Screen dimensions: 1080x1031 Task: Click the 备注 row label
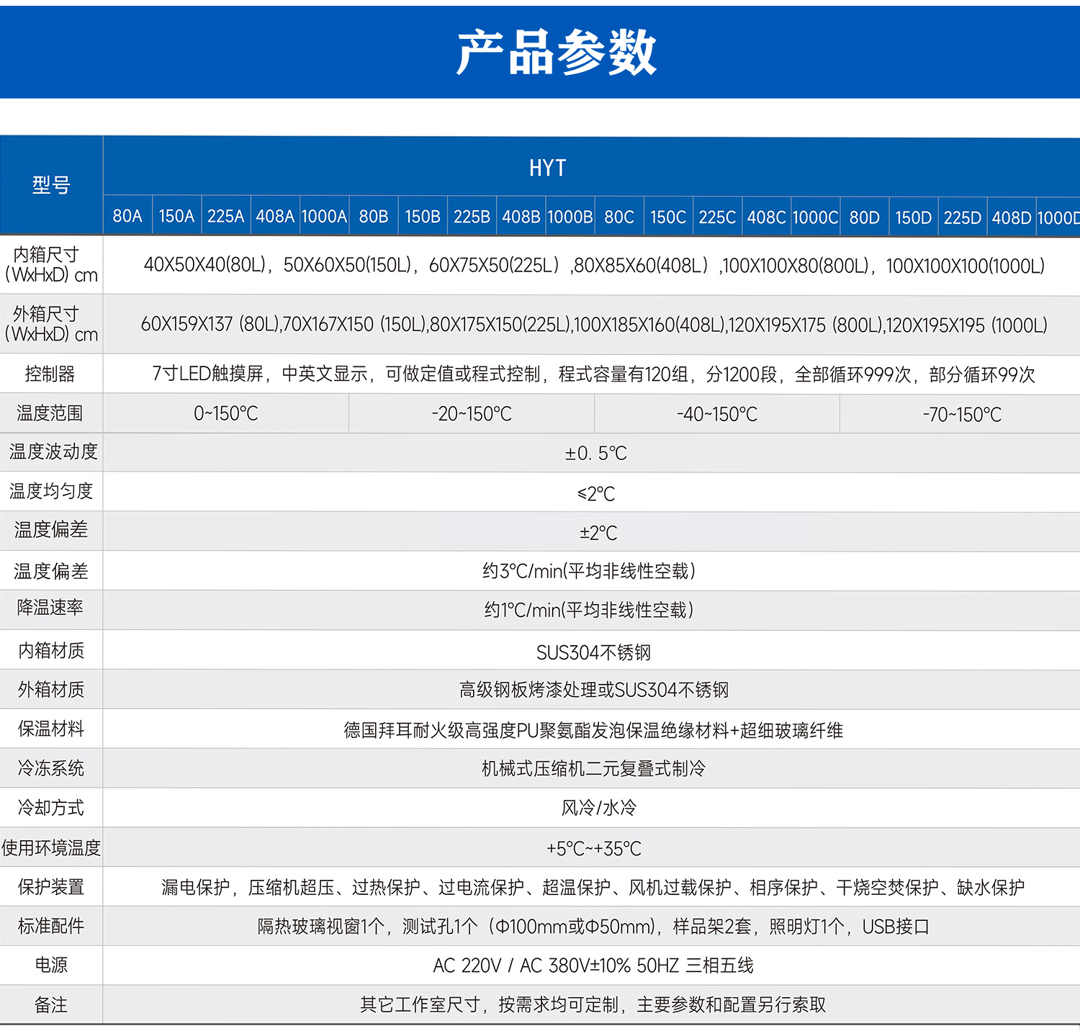[x=51, y=1005]
